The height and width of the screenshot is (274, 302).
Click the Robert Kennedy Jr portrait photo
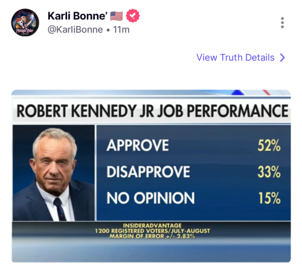coord(54,173)
